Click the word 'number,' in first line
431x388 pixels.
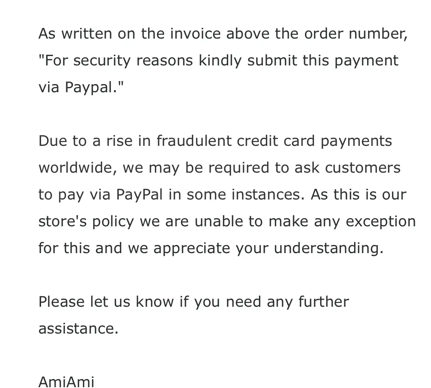pyautogui.click(x=378, y=34)
